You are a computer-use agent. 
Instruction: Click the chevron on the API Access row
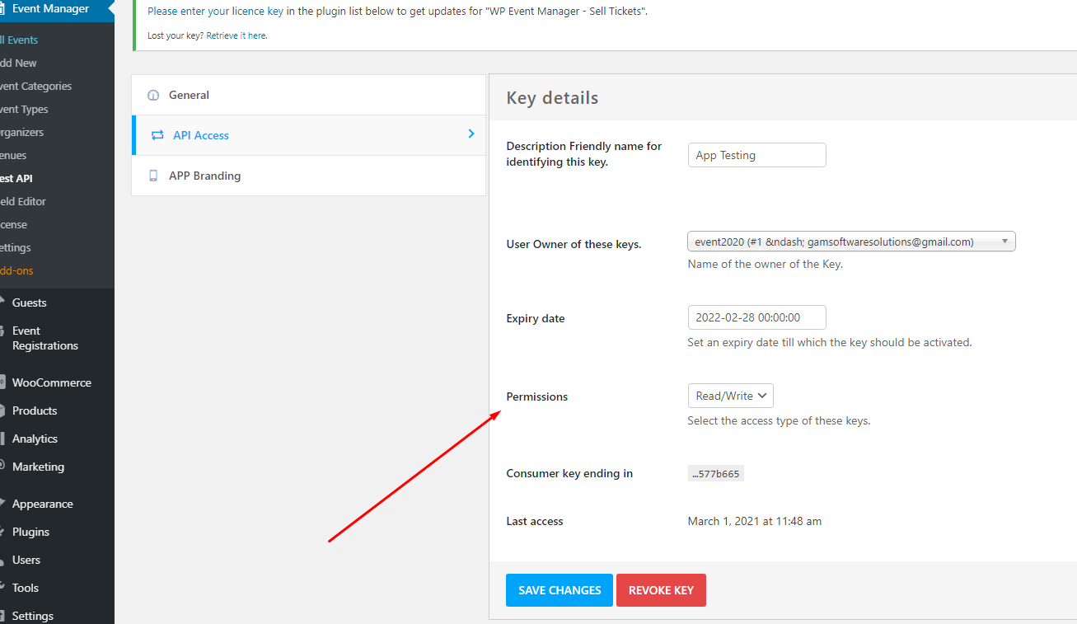471,133
